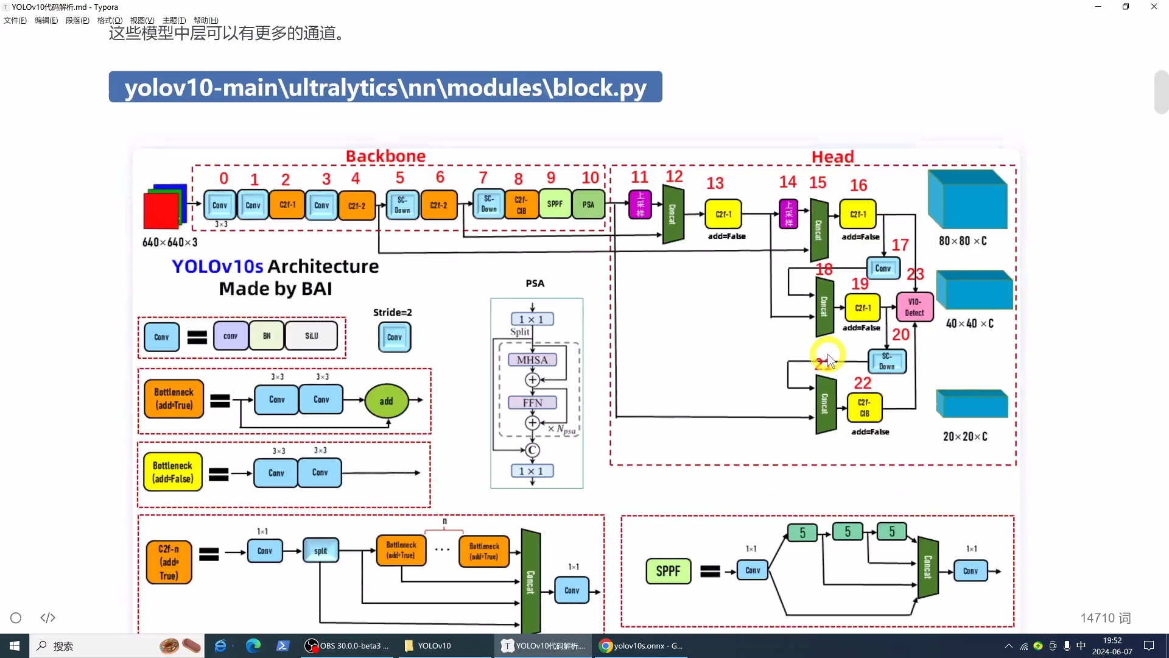Open Microsoft Edge from taskbar

(253, 646)
